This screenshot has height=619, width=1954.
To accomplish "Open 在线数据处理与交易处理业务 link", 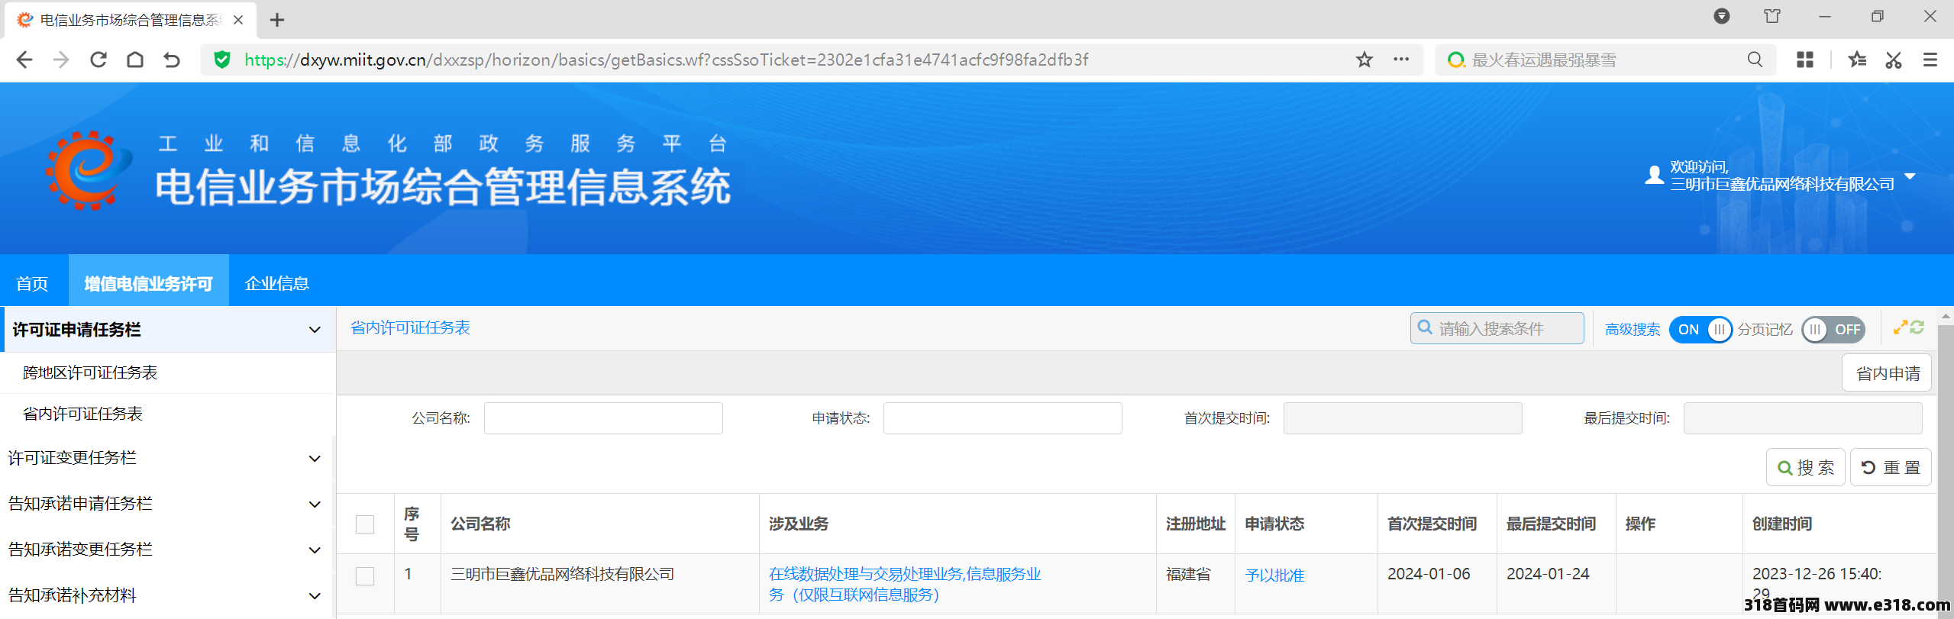I will (x=905, y=584).
